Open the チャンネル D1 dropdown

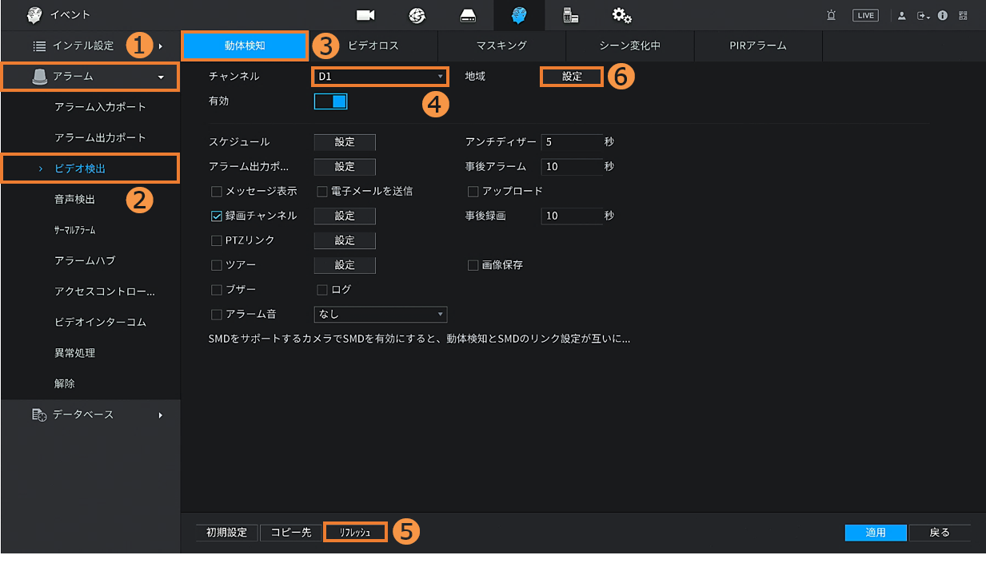pyautogui.click(x=379, y=77)
